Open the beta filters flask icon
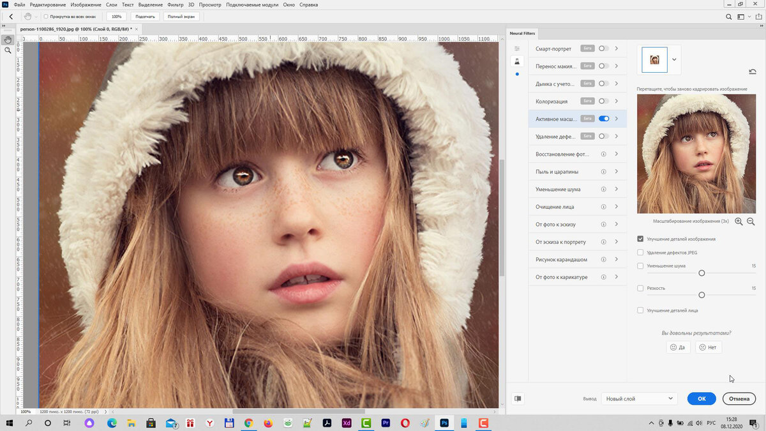 pos(517,61)
